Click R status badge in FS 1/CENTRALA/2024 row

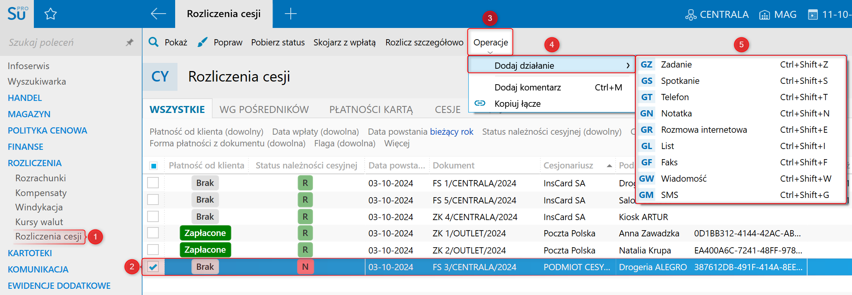(x=305, y=183)
